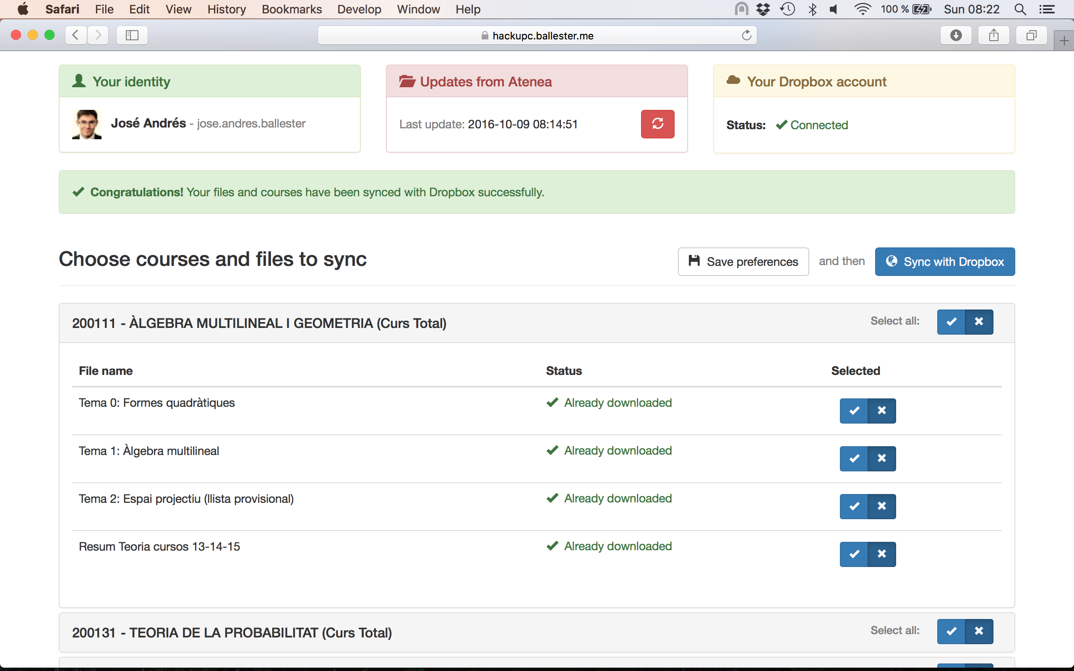Select Tema 0: Formes quadràtiques with checkmark
Screen dimensions: 1074x671
point(853,411)
